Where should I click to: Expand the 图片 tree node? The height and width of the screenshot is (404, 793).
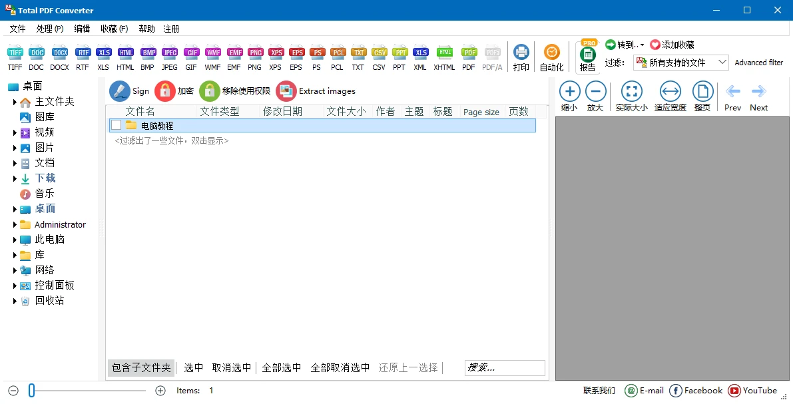[x=15, y=148]
